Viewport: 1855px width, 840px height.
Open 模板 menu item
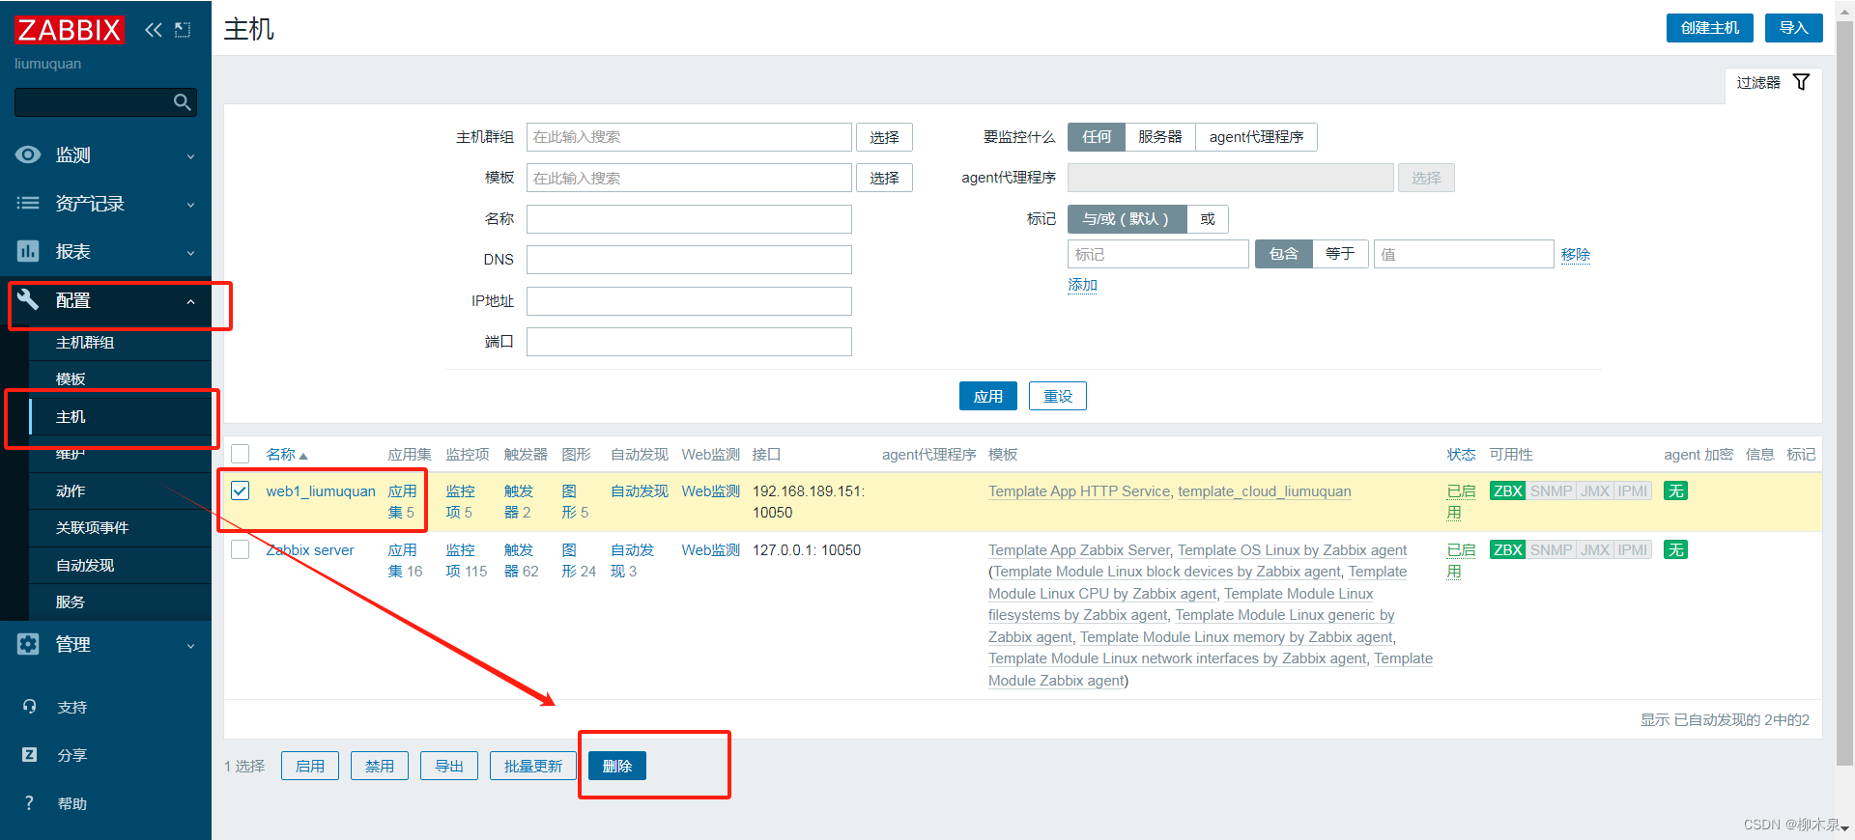click(x=120, y=379)
